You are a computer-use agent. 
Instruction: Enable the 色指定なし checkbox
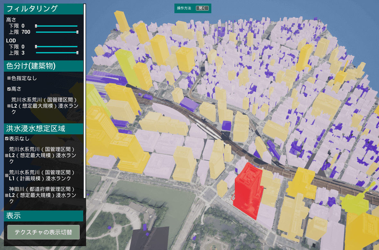coord(9,78)
